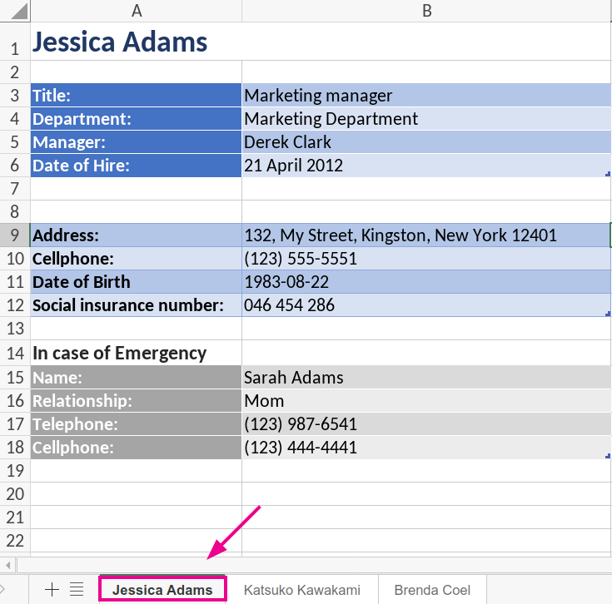This screenshot has height=604, width=612.
Task: Click the left arrow of the horizontal scrollbar
Action: click(x=7, y=564)
